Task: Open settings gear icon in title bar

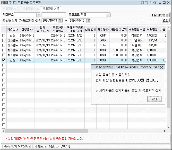Action: [154, 3]
